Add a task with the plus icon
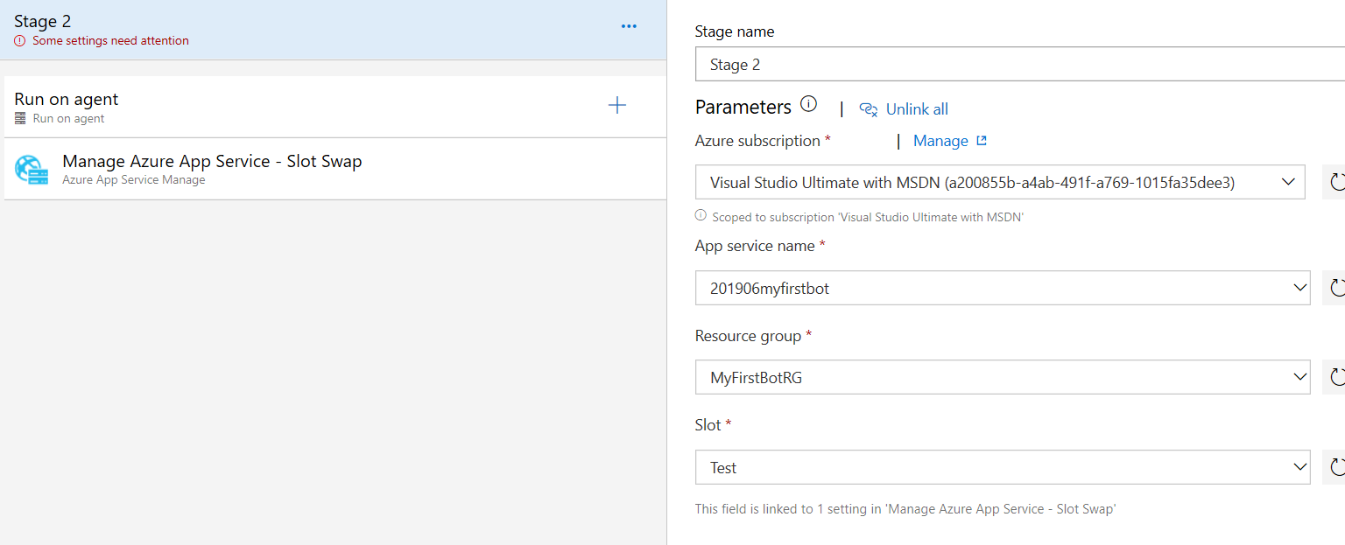The height and width of the screenshot is (545, 1345). (617, 106)
